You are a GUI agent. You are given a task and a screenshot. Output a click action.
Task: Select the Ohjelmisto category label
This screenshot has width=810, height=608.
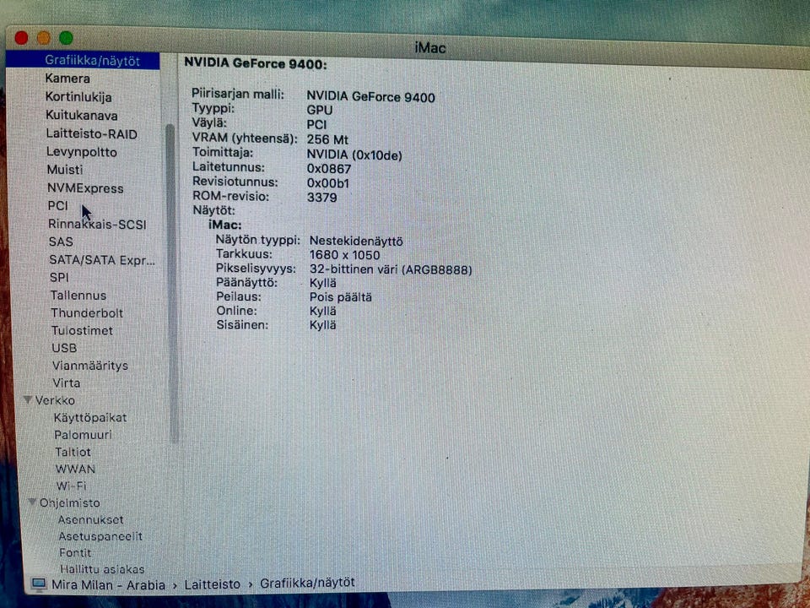click(x=70, y=503)
